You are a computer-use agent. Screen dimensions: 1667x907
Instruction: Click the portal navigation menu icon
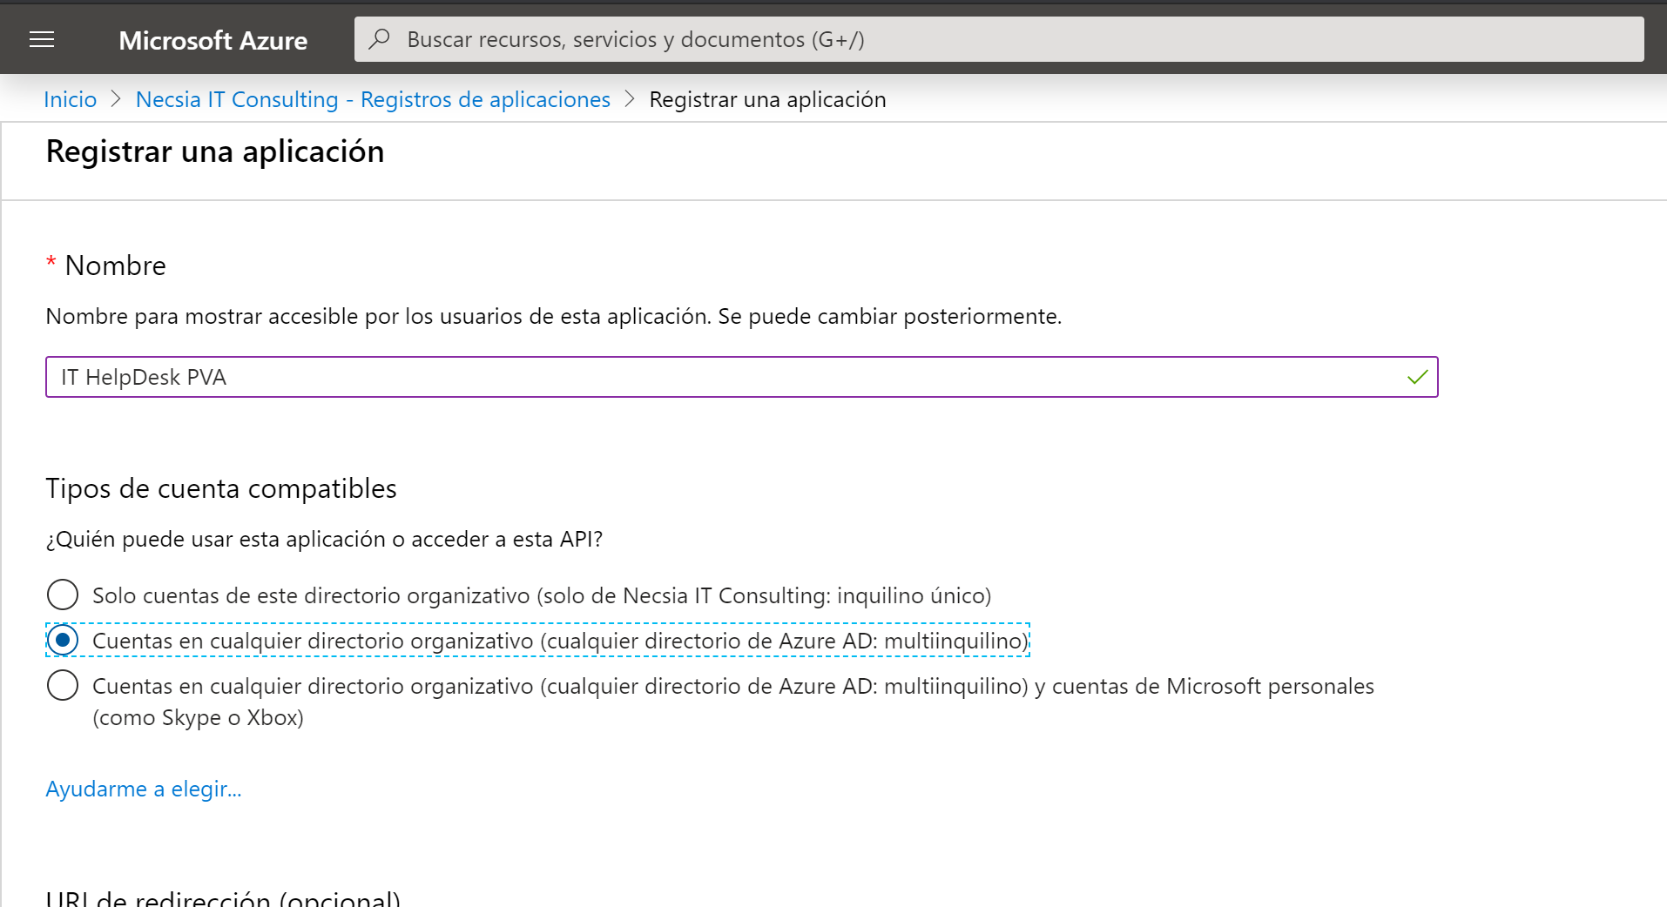point(41,38)
